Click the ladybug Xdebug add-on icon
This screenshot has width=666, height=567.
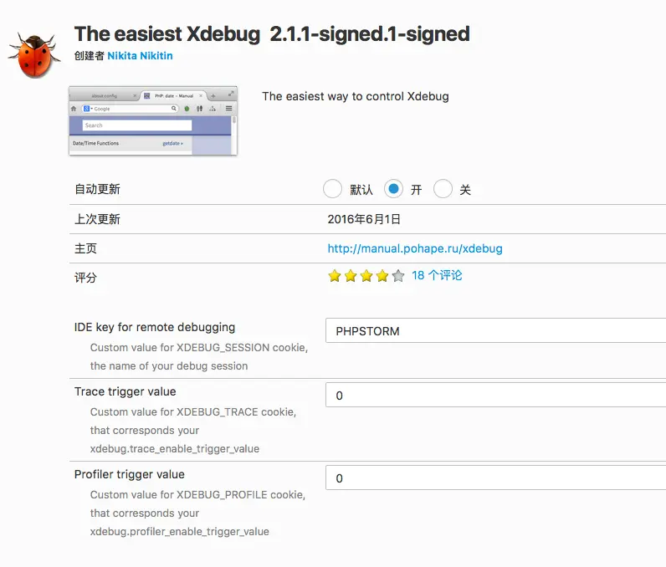33,56
